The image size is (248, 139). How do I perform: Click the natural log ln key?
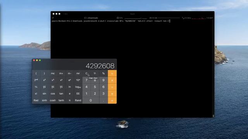69,87
